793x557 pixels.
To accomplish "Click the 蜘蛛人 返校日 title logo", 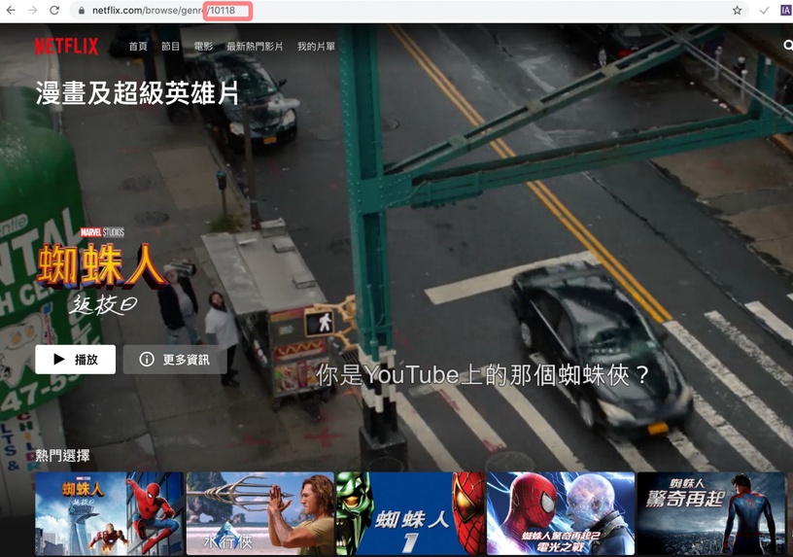I will [x=101, y=271].
